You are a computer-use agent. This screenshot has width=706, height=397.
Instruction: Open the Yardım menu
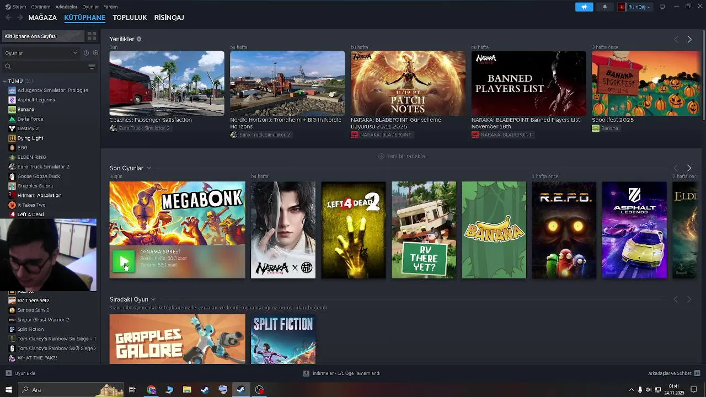[x=110, y=7]
